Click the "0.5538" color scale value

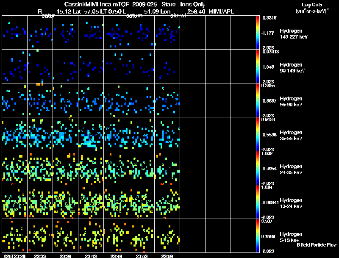tap(270, 135)
